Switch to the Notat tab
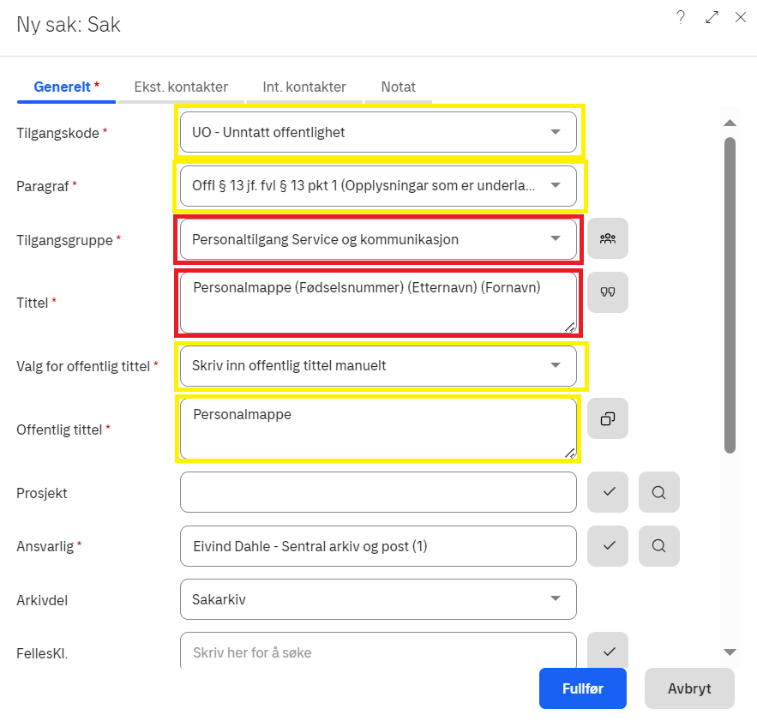 [399, 87]
